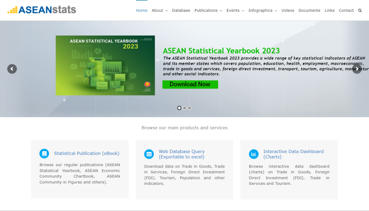Viewport: 369px width, 211px height.
Task: Open the Statistical Publication (eBook) link
Action: pos(87,153)
